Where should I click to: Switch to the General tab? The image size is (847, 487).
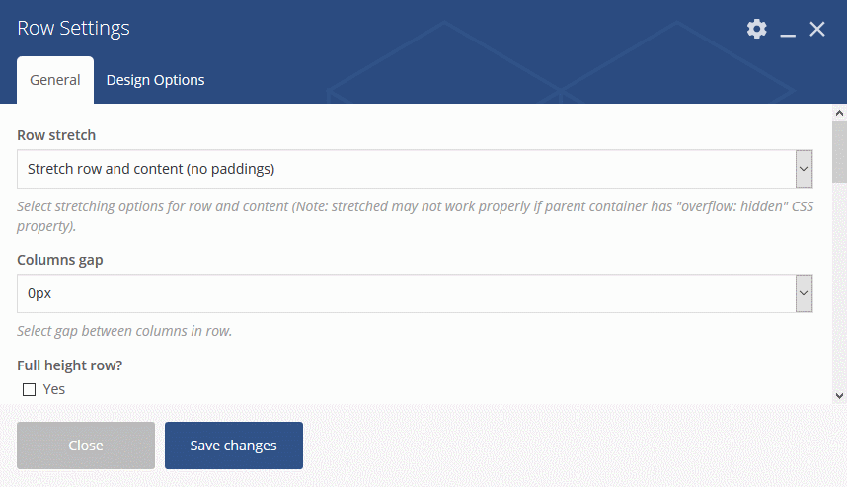(x=55, y=80)
